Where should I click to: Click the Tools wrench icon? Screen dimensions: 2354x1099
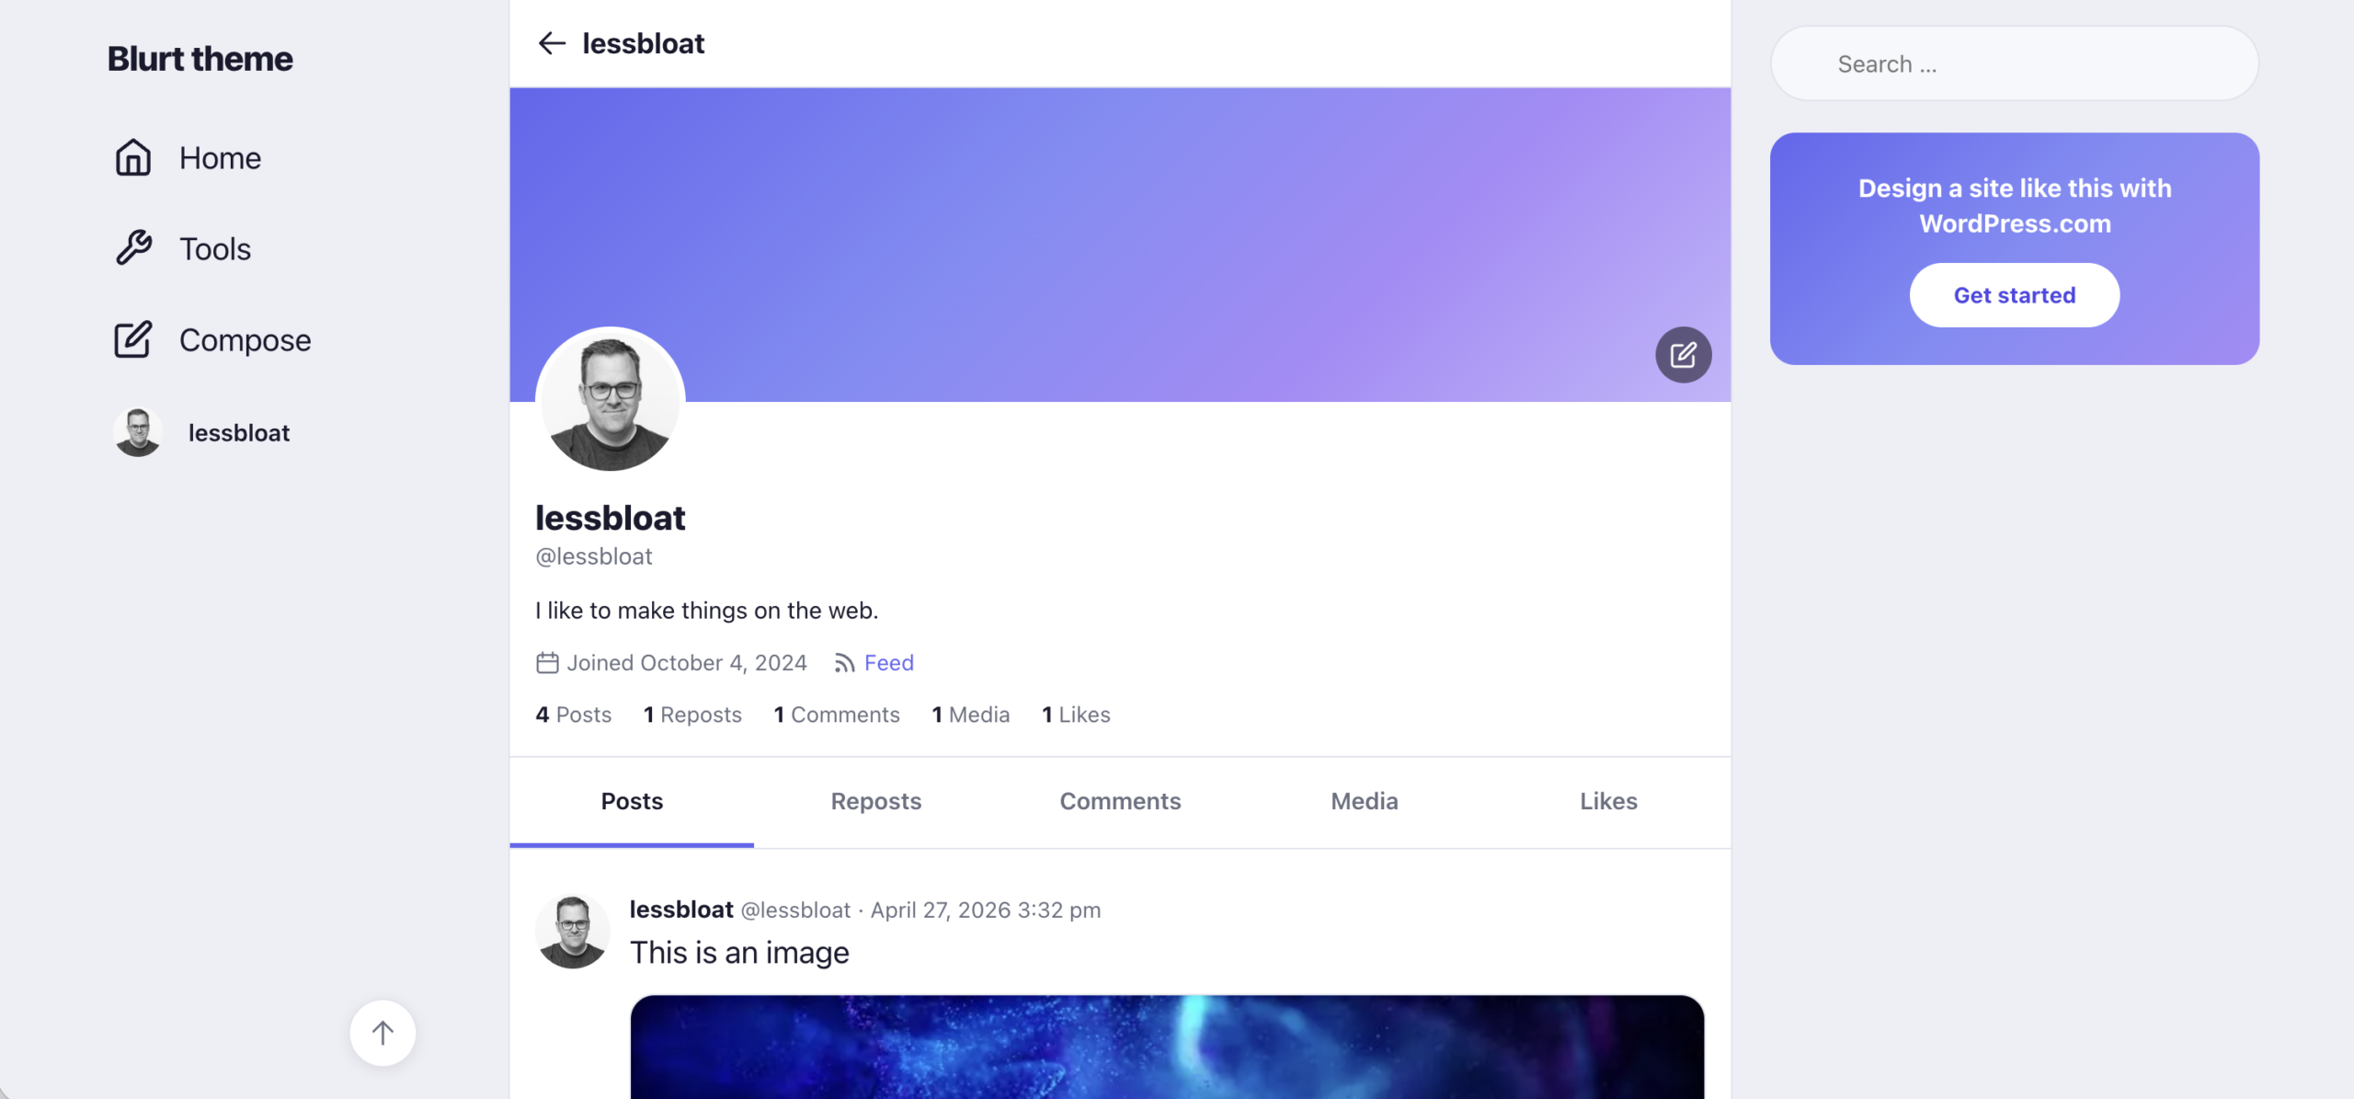click(133, 248)
